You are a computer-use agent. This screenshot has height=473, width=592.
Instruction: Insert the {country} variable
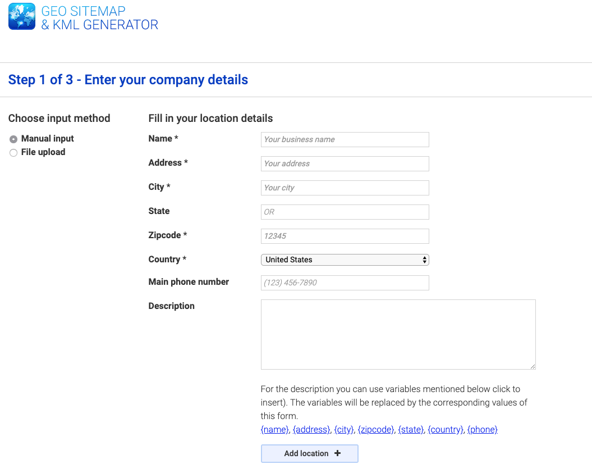click(446, 430)
